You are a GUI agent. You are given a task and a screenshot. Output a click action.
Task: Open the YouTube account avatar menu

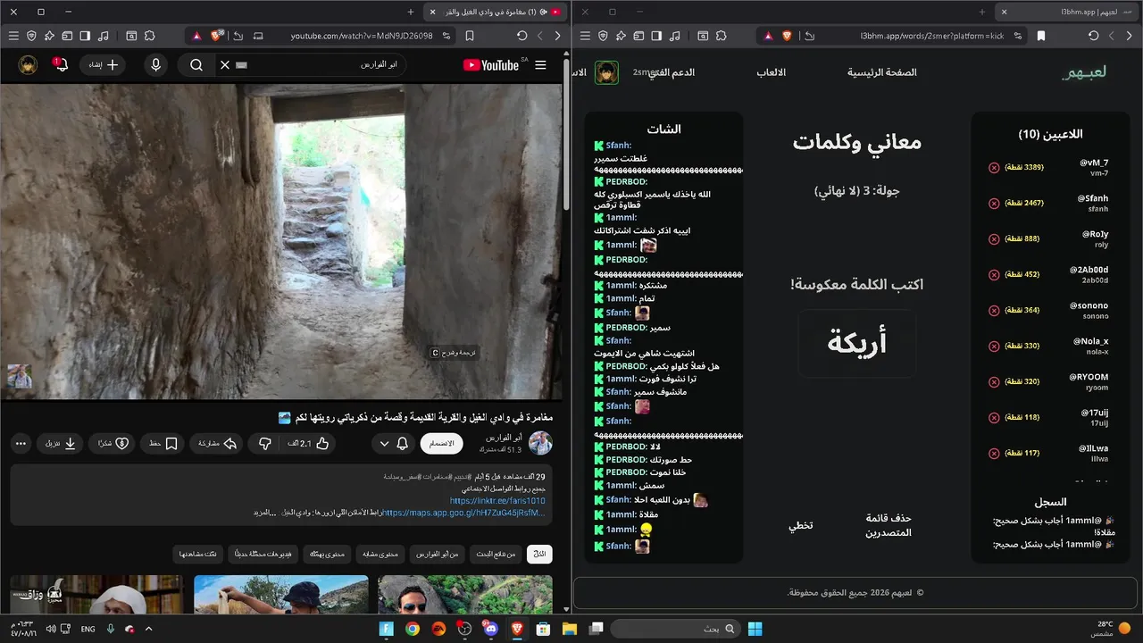click(x=29, y=65)
